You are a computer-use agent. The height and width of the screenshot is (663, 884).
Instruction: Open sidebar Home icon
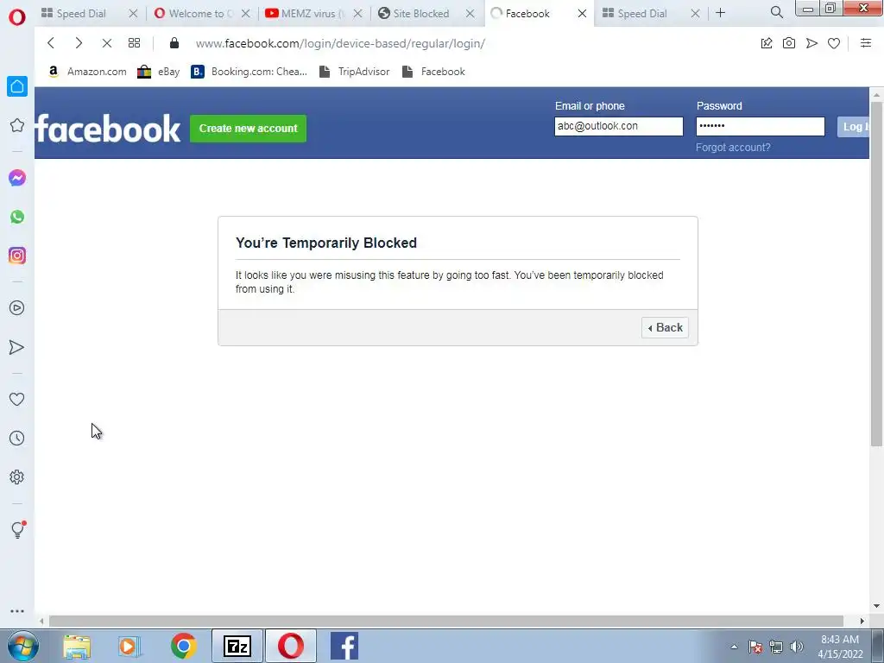(x=17, y=86)
